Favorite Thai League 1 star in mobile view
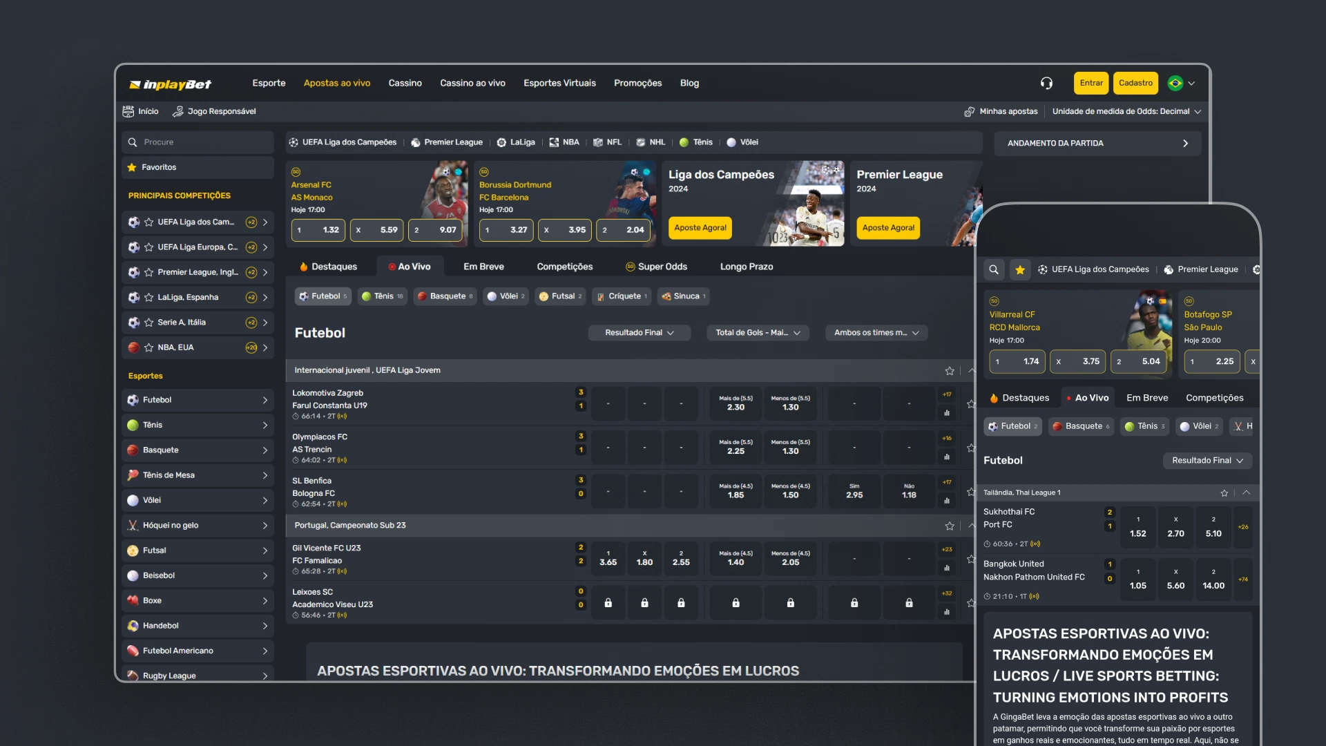The height and width of the screenshot is (746, 1326). tap(1224, 493)
